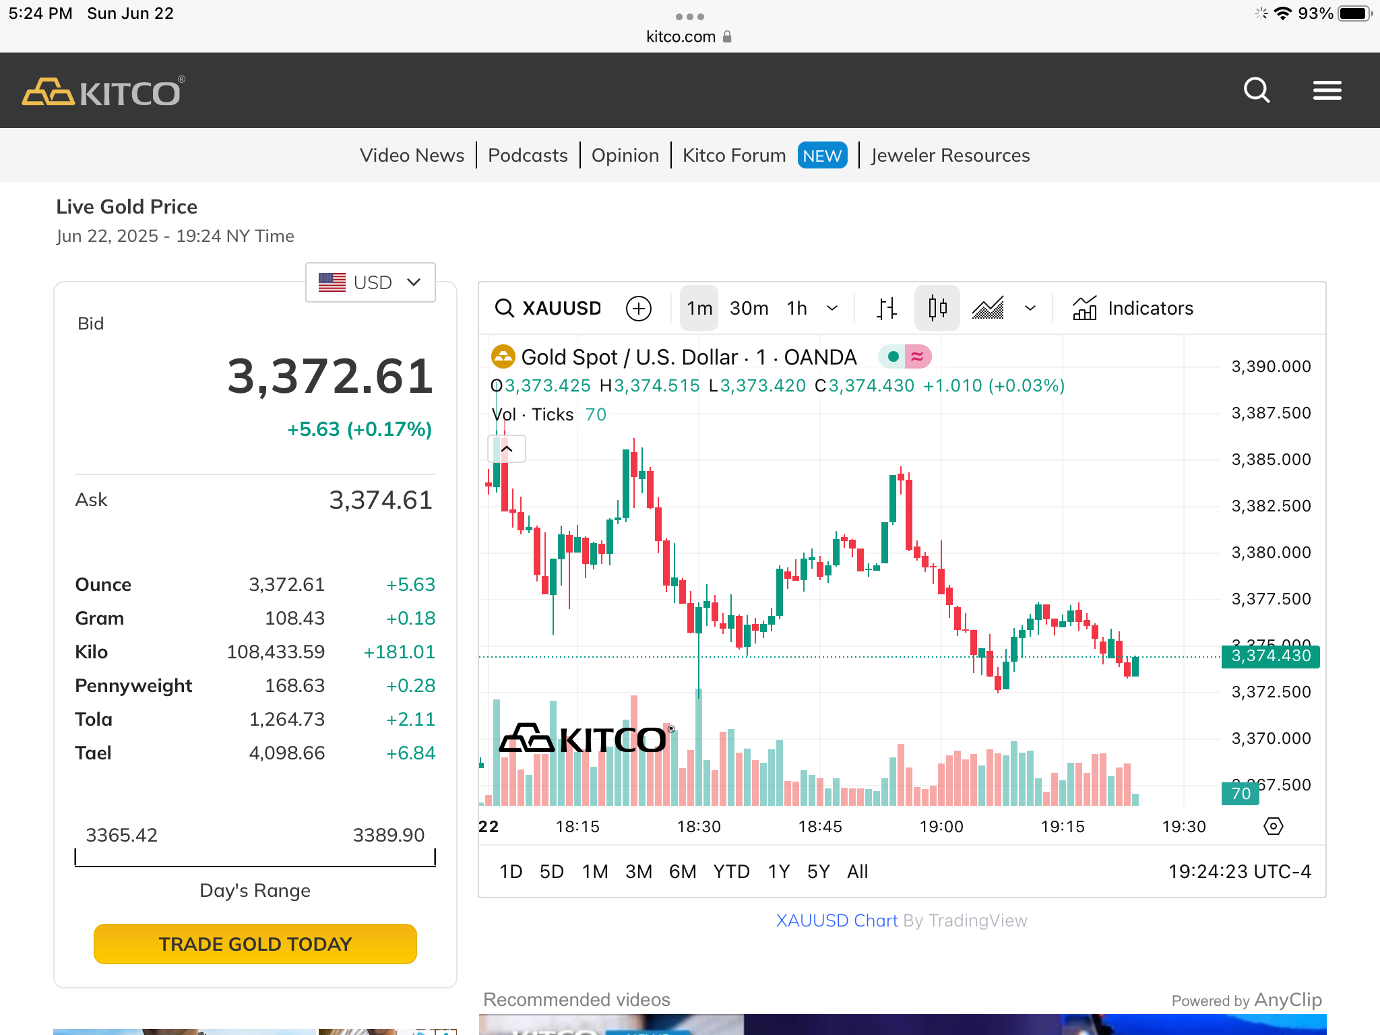
Task: Switch to All range
Action: [x=857, y=872]
